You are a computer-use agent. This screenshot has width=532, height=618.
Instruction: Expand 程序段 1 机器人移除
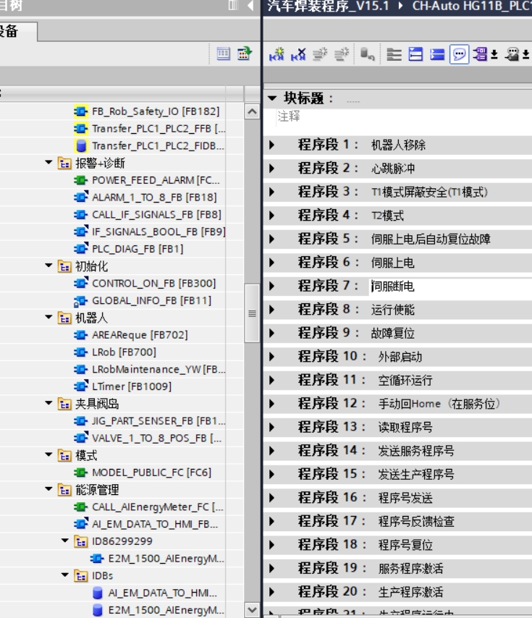(272, 145)
